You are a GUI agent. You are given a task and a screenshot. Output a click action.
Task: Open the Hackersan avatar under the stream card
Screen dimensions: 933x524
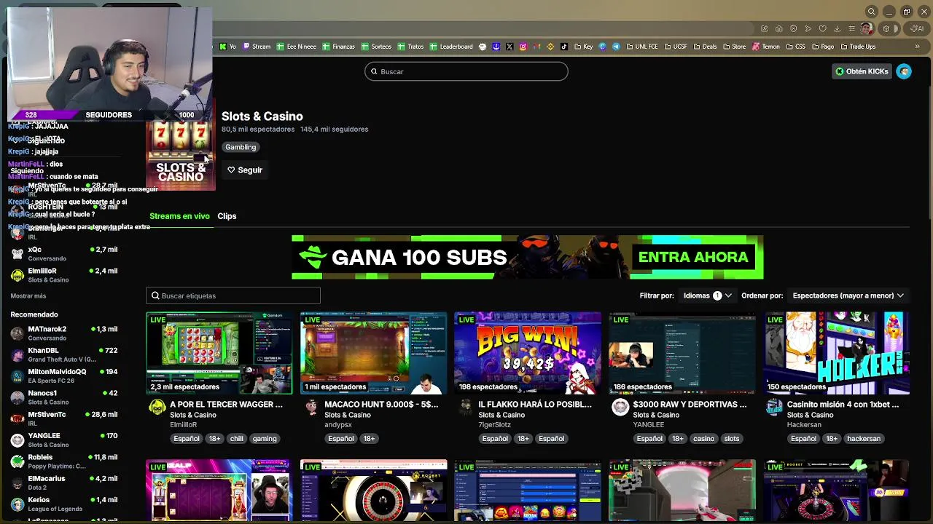click(774, 408)
